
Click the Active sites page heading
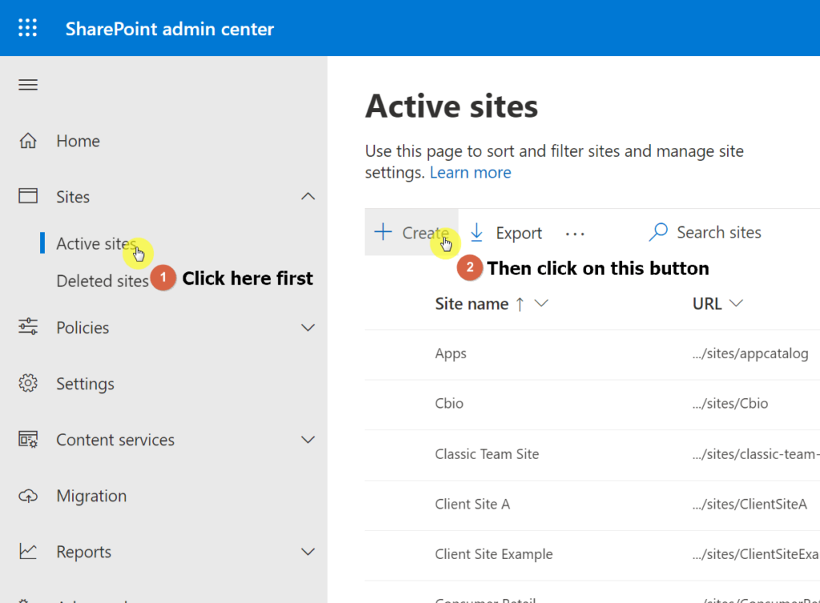point(452,106)
